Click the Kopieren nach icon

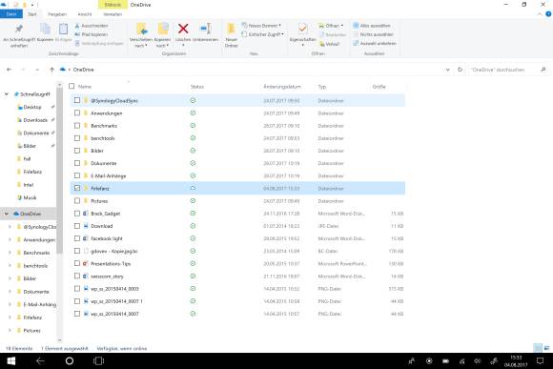pos(163,29)
